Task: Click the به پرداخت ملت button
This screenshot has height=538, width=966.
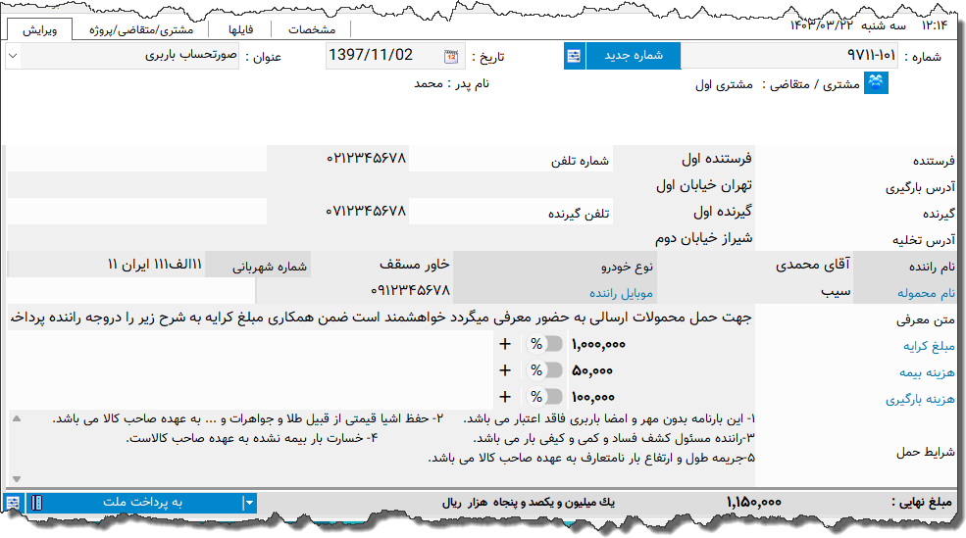Action: coord(143,503)
